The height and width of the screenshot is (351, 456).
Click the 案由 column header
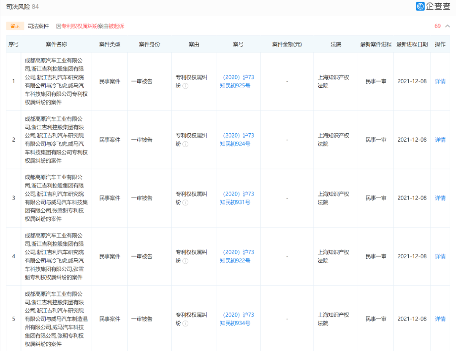click(194, 44)
